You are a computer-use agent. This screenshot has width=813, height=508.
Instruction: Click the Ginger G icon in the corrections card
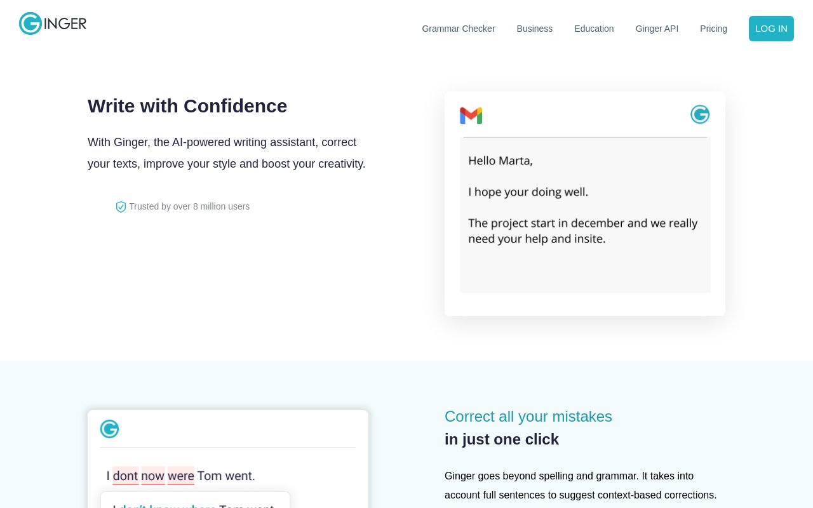(x=109, y=429)
